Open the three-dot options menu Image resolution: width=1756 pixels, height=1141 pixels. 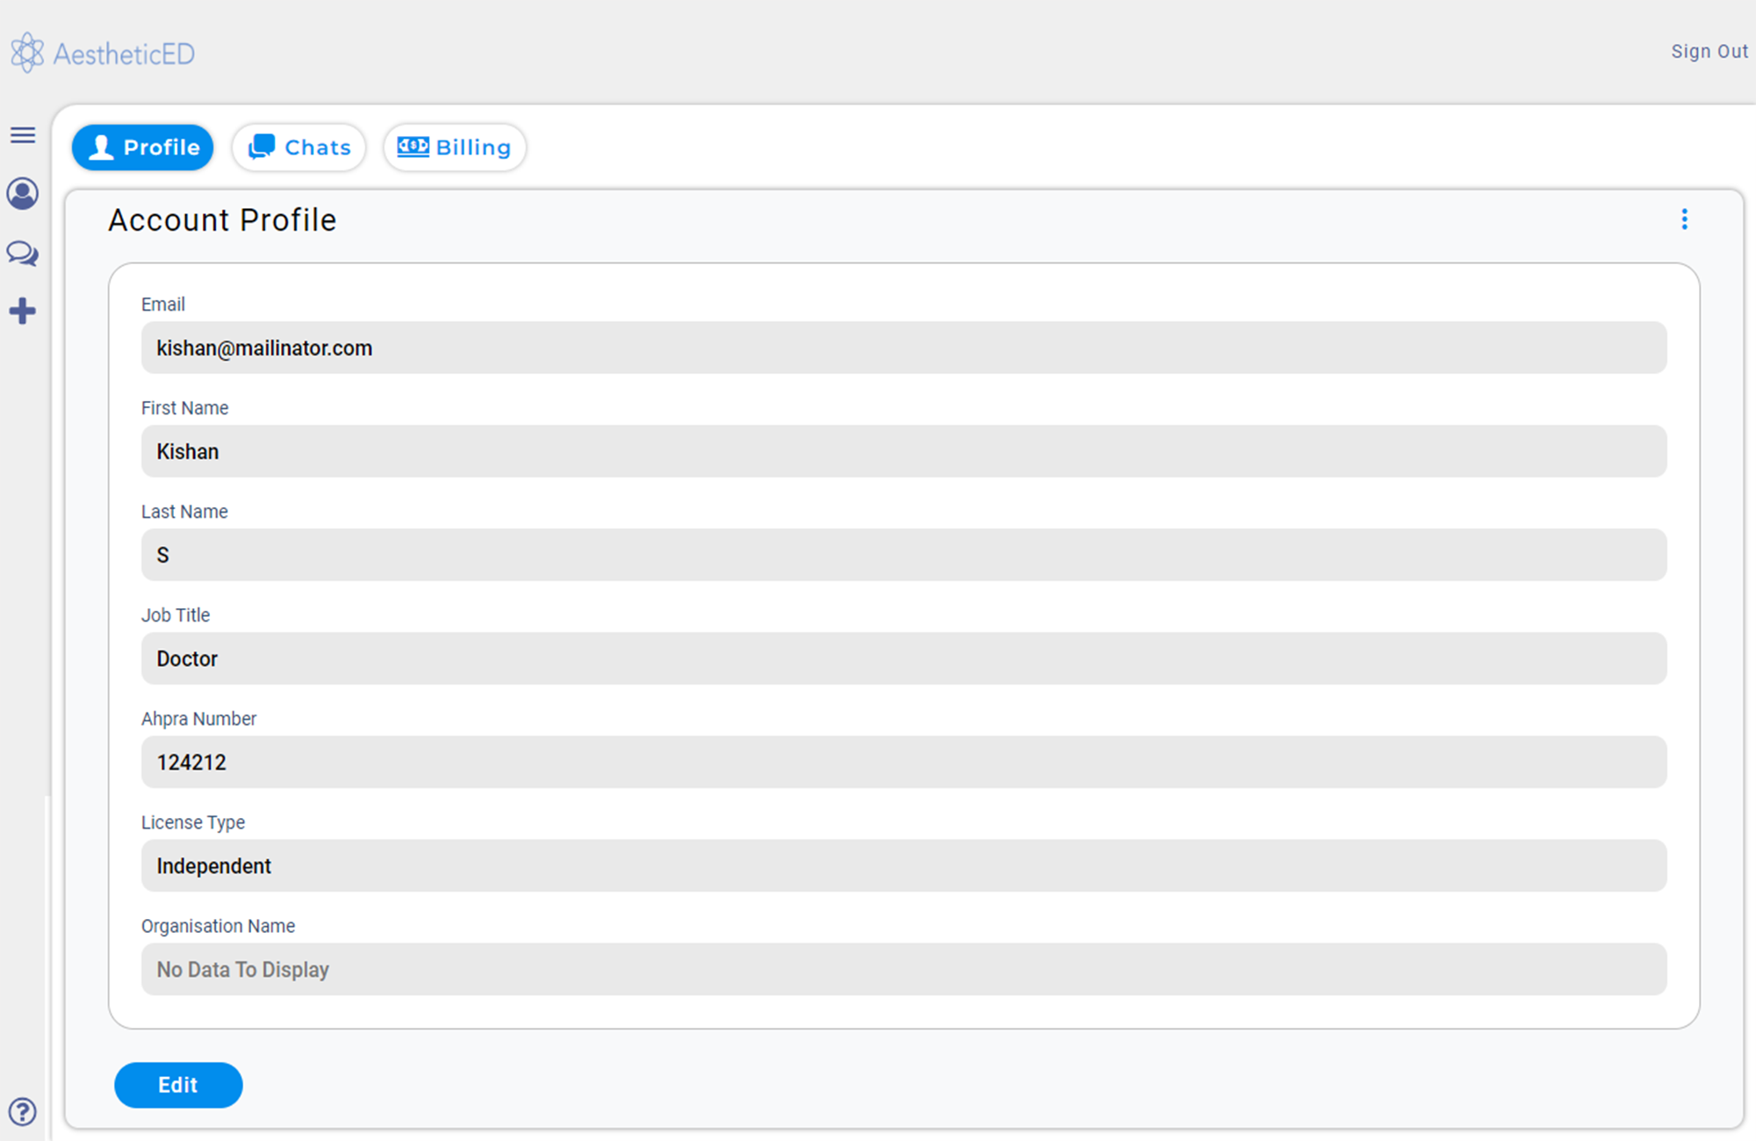coord(1684,219)
